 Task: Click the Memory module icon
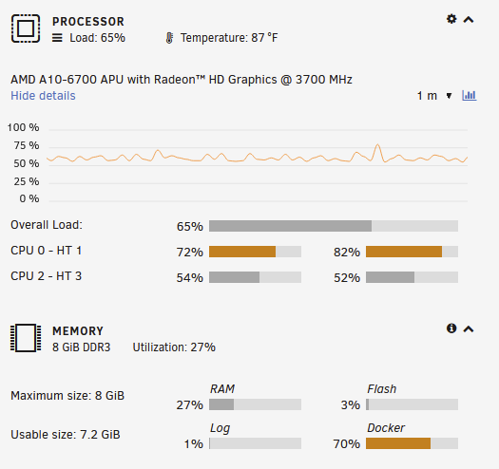coord(26,338)
